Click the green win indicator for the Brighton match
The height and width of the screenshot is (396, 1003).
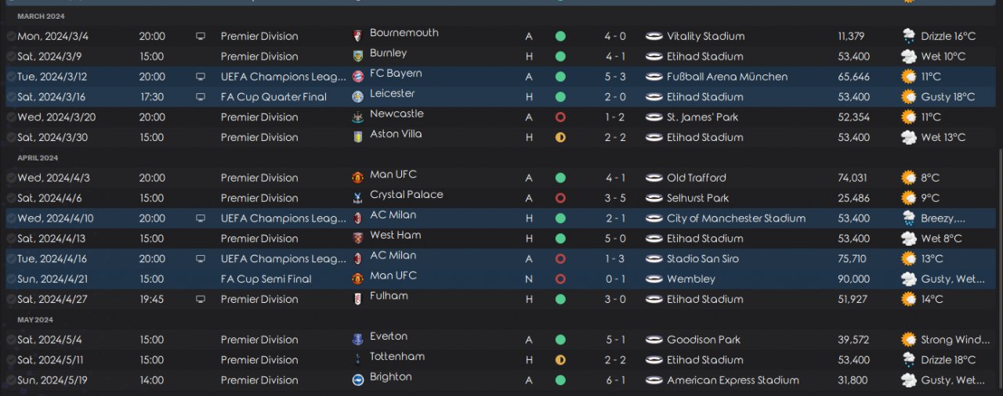560,380
